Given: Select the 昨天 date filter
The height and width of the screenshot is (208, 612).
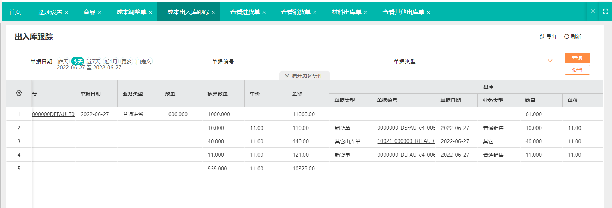Looking at the screenshot, I should [63, 62].
